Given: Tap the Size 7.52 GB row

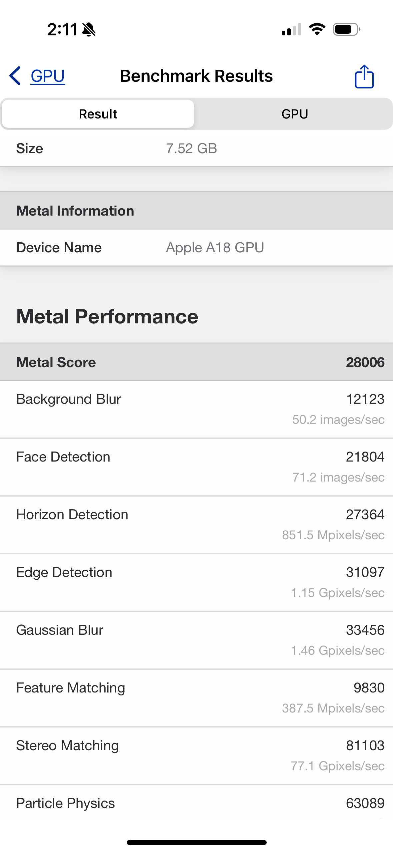Looking at the screenshot, I should click(x=196, y=149).
